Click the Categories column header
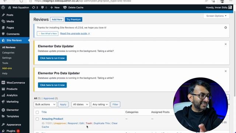The image size is (236, 133). coord(132,112)
